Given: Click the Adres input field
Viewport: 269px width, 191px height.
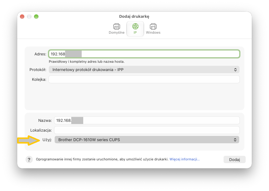Looking at the screenshot, I should pyautogui.click(x=144, y=54).
